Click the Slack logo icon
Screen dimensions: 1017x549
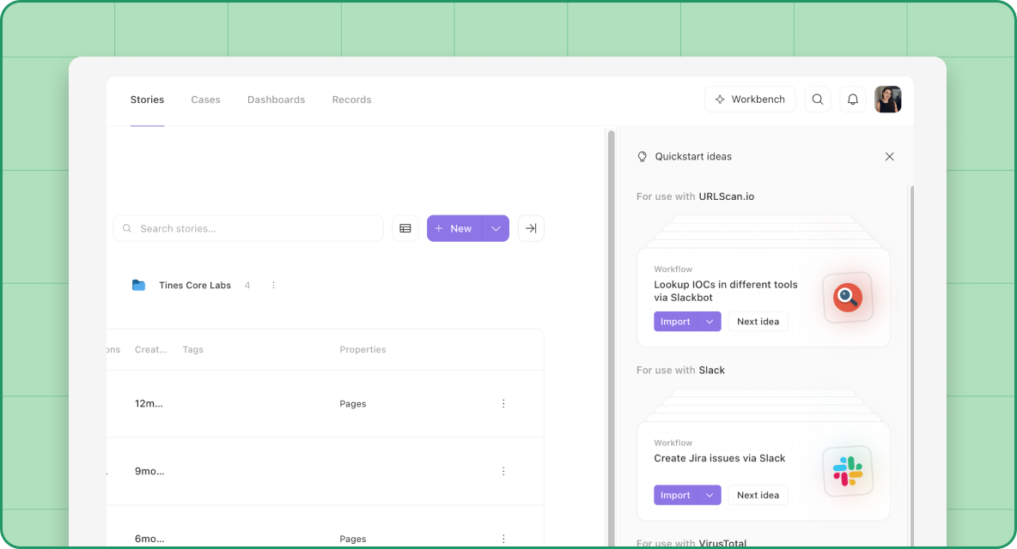(x=848, y=471)
